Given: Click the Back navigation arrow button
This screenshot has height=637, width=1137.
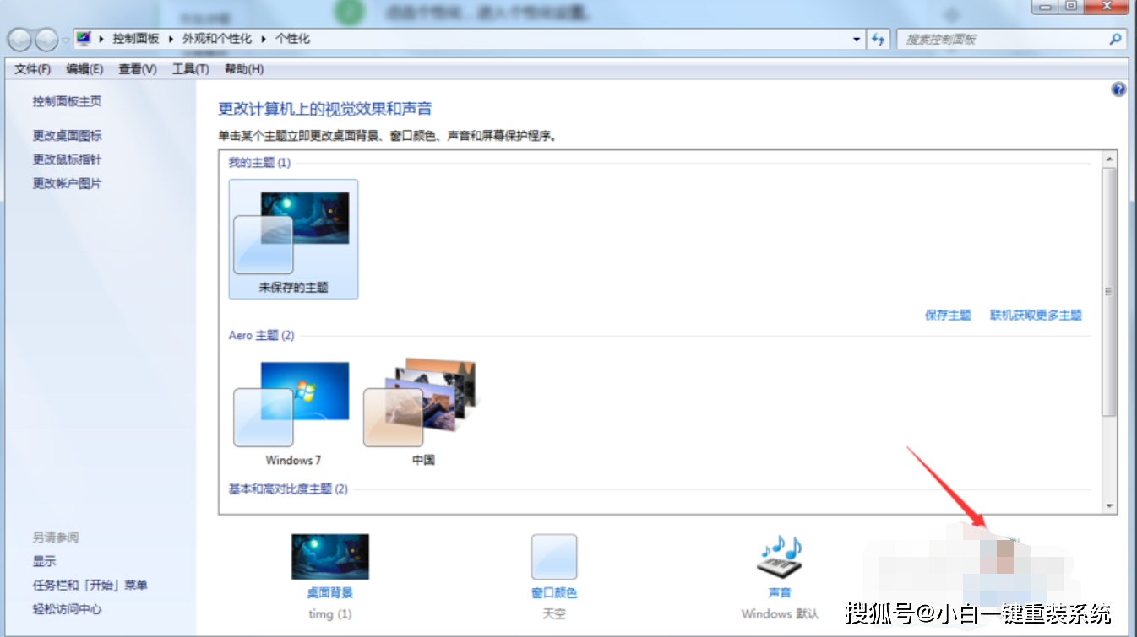Looking at the screenshot, I should tap(20, 39).
